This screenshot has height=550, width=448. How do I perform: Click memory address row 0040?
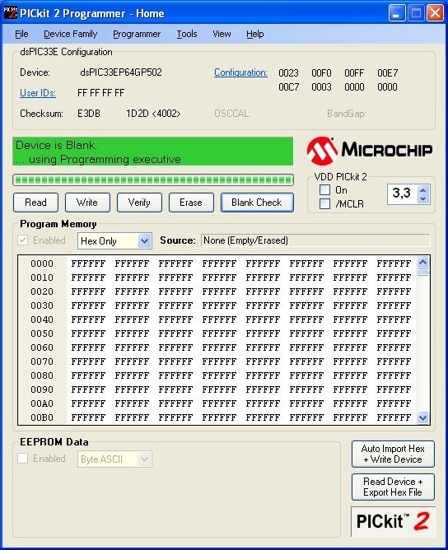[42, 319]
